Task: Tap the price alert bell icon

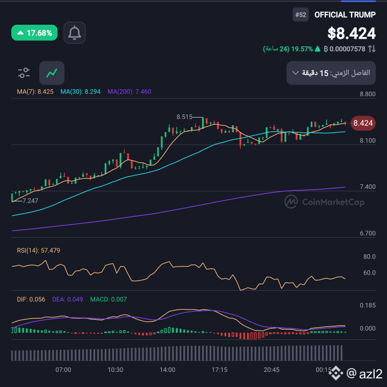Action: tap(75, 33)
